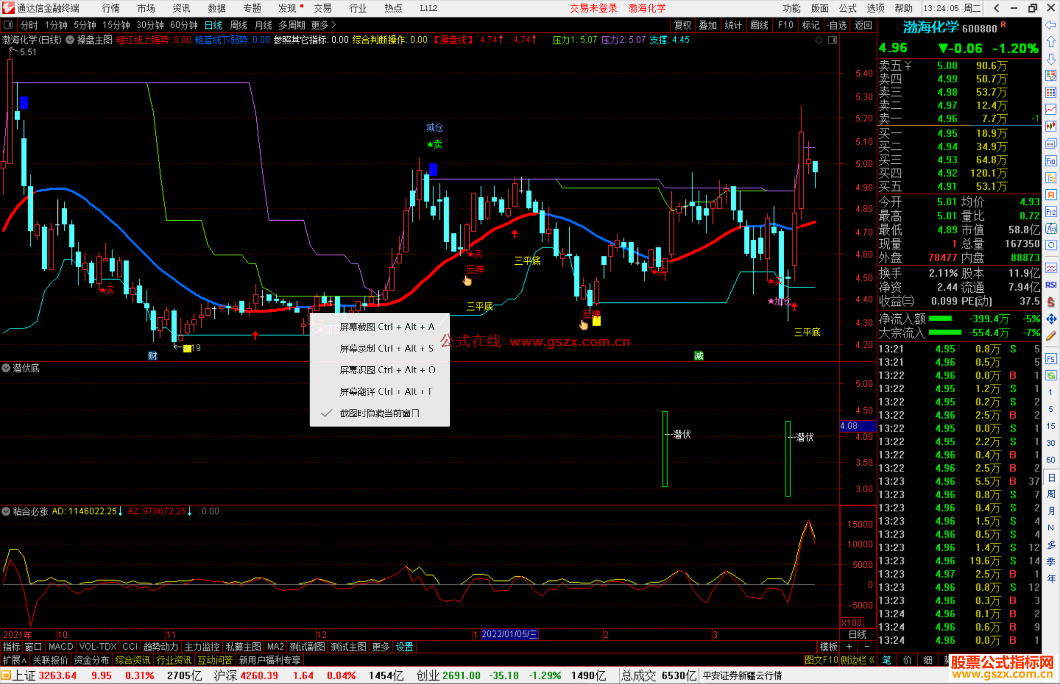Click the blue up-arrow icon in right sidebar
The image size is (1060, 684).
(1051, 42)
